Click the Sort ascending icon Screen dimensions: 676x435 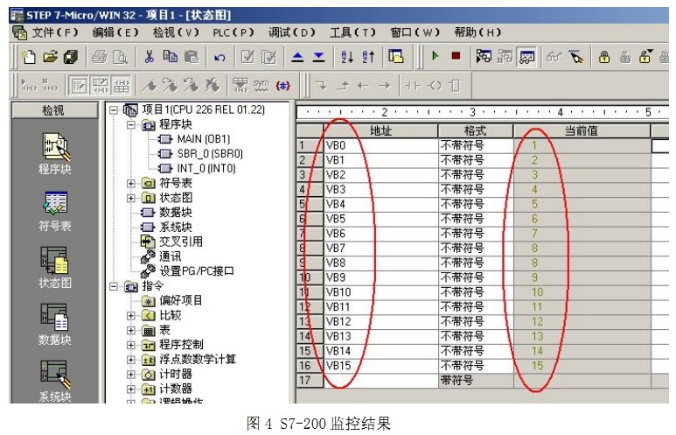tap(347, 57)
